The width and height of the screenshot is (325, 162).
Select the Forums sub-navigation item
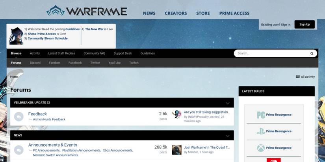tap(16, 63)
